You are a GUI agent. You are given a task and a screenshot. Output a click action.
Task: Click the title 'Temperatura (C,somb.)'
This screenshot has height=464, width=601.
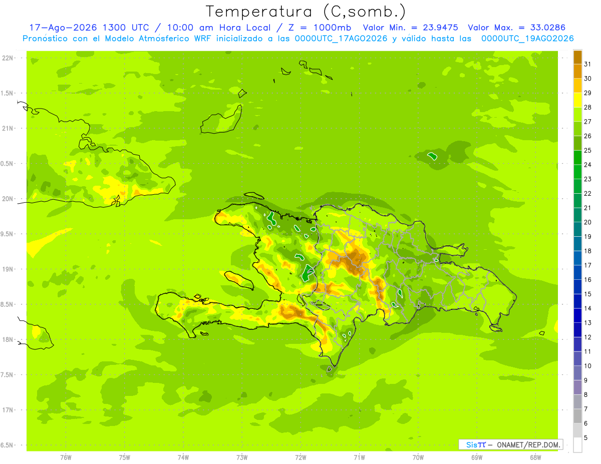(x=306, y=11)
